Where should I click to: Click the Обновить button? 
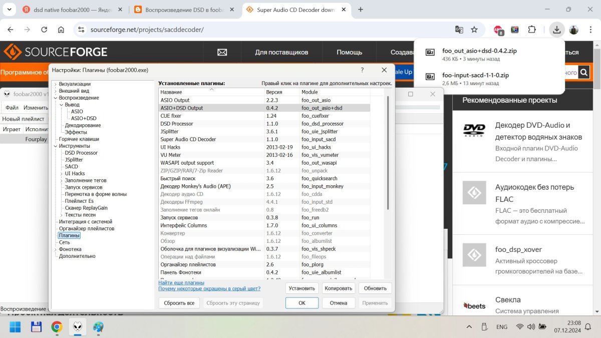375,288
